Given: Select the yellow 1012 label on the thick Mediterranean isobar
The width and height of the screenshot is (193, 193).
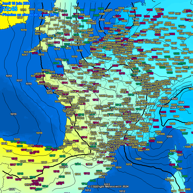Looking at the screenshot, I should tap(129, 164).
